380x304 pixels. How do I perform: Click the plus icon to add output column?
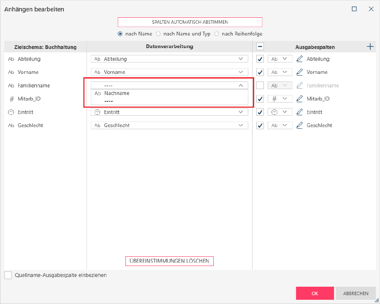click(370, 47)
